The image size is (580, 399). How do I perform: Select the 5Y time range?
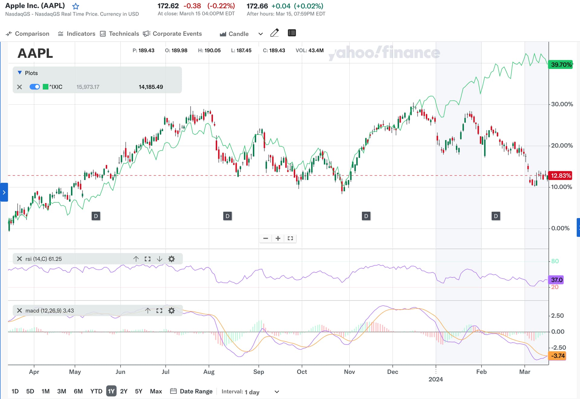(x=138, y=391)
